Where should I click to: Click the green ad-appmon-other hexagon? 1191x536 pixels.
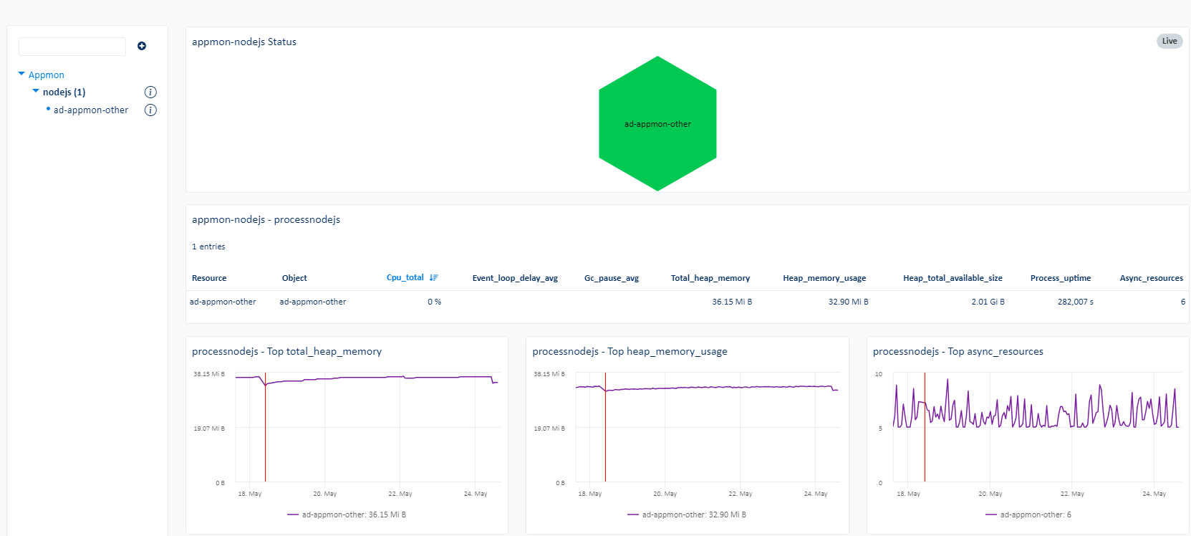(x=657, y=124)
